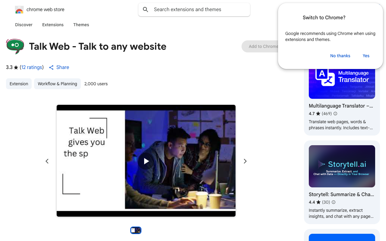Open Storytell: Summarize & Chat title
This screenshot has width=386, height=241.
pos(341,194)
